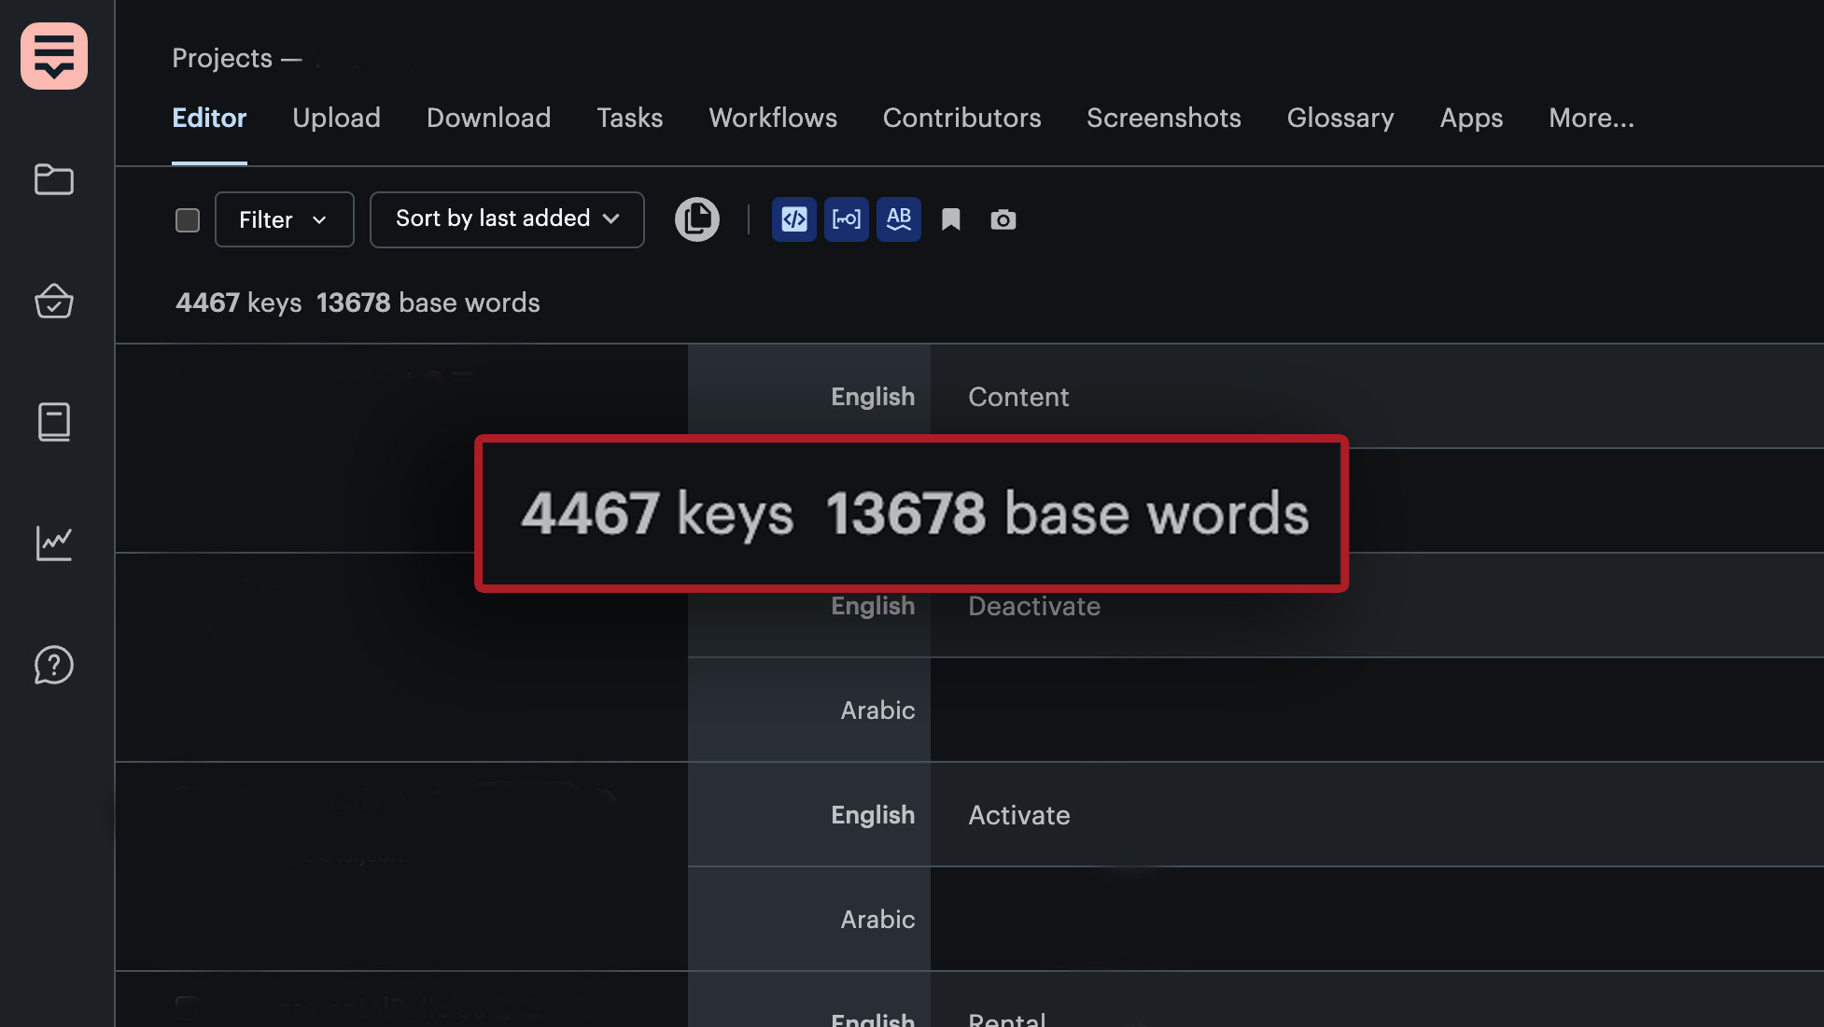This screenshot has height=1027, width=1824.
Task: Expand the Filter dropdown
Action: click(284, 219)
